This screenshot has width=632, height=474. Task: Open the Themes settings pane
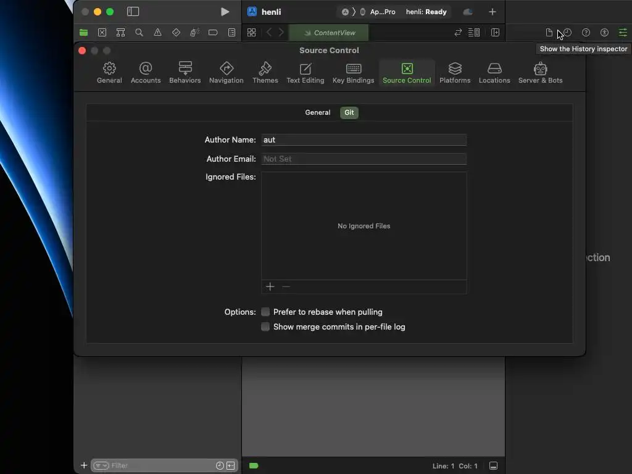(x=265, y=73)
